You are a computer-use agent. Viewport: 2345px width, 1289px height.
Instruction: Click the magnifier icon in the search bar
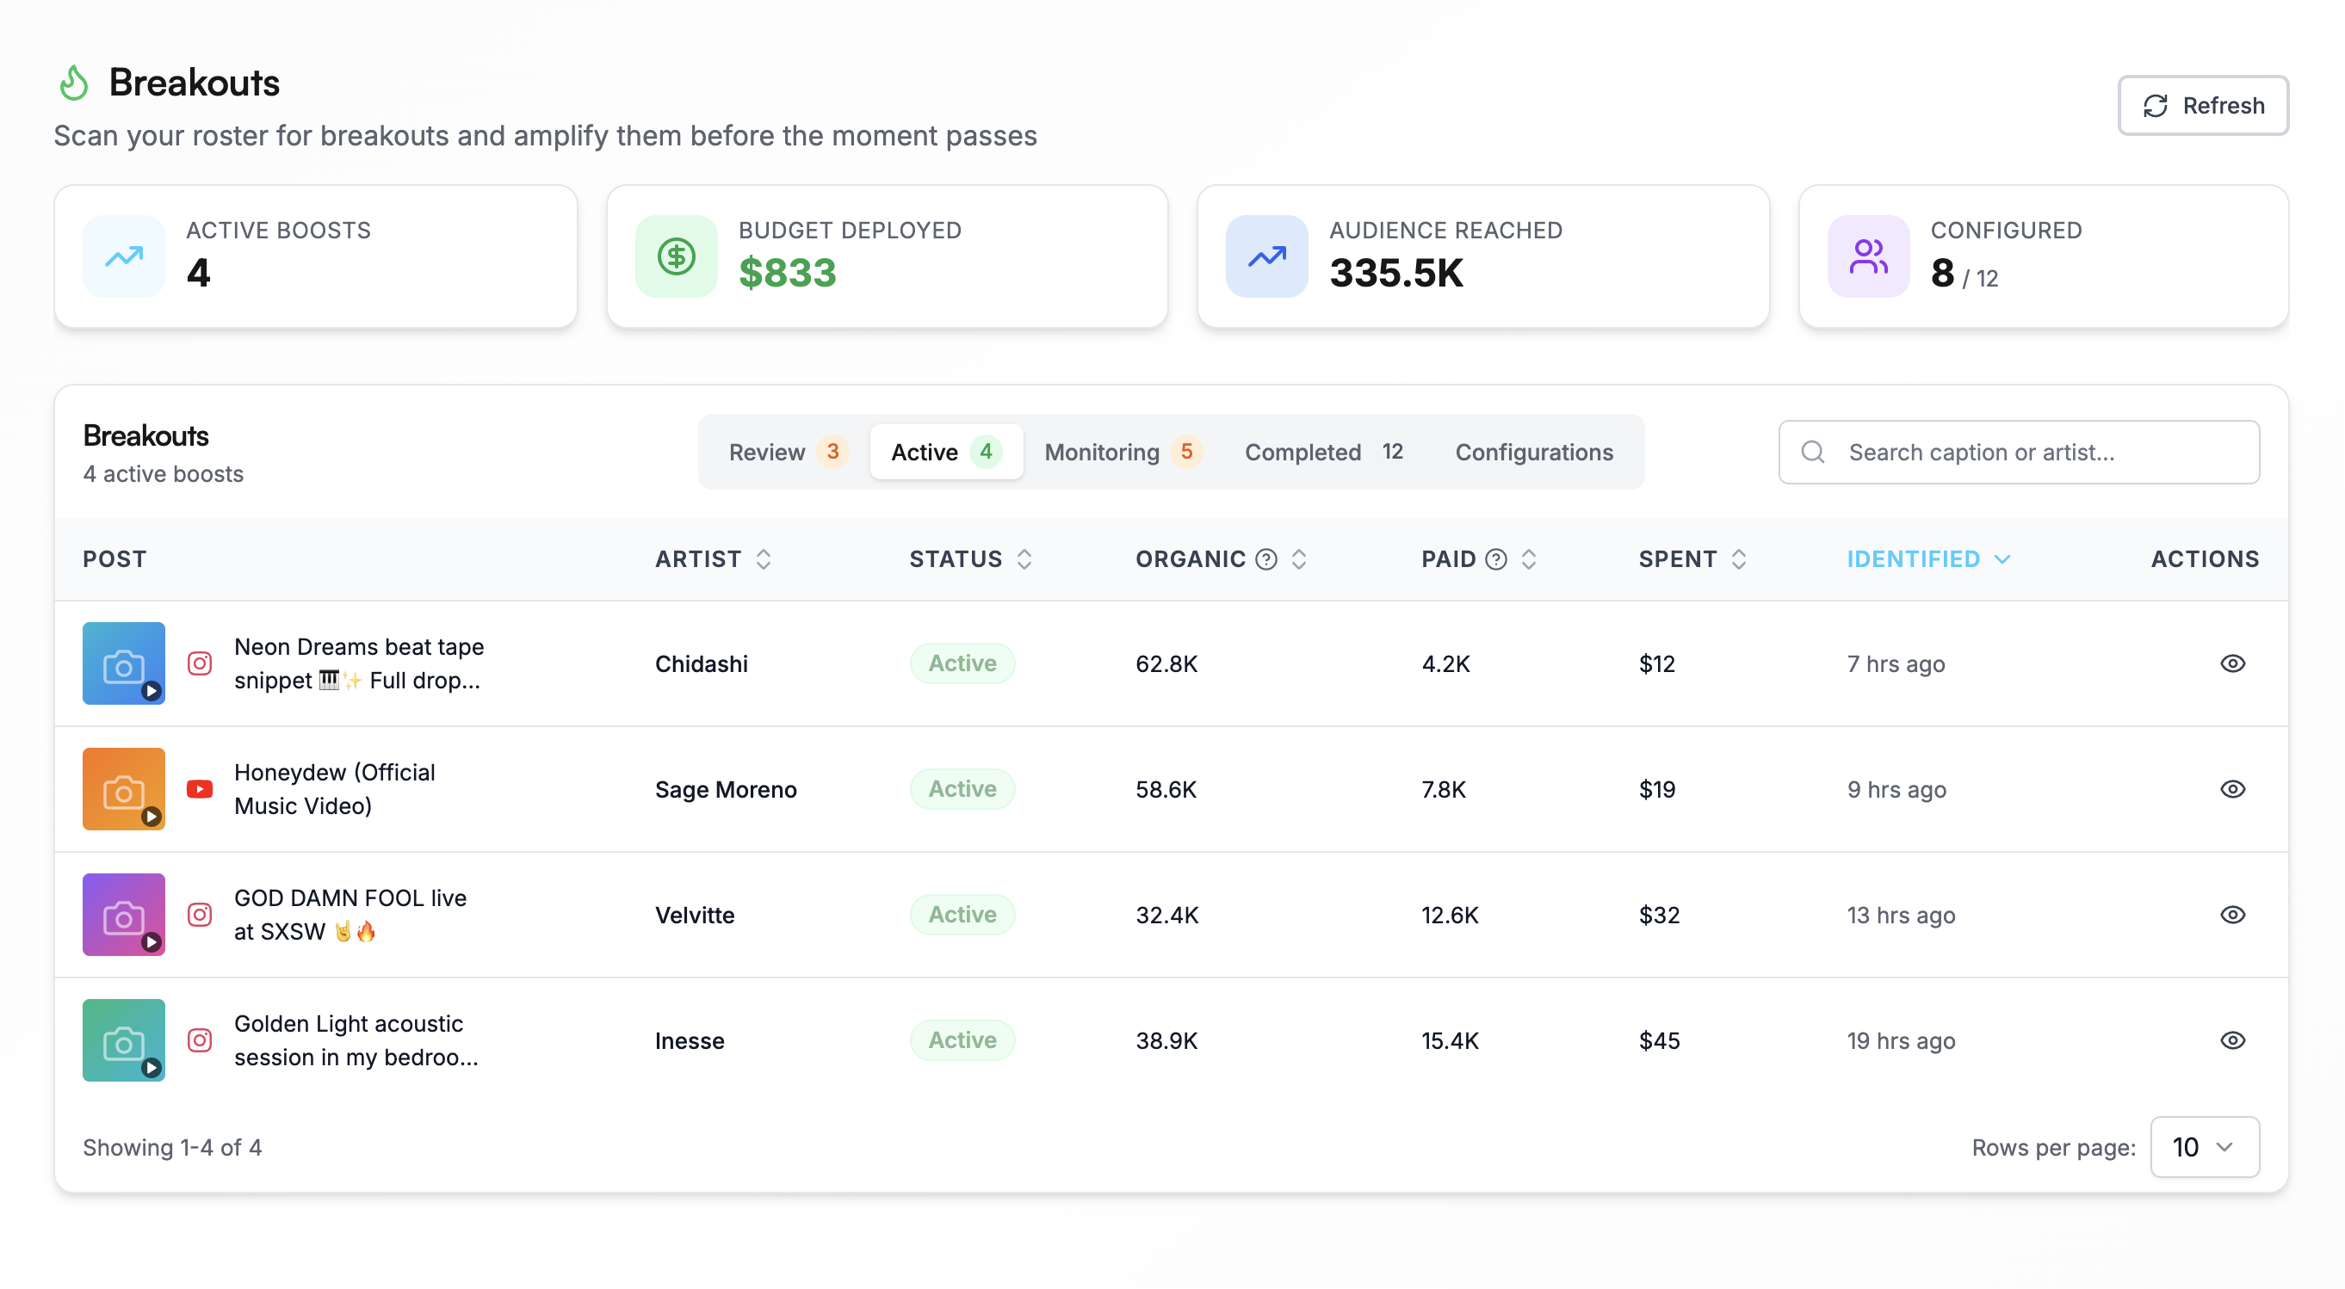(x=1812, y=452)
